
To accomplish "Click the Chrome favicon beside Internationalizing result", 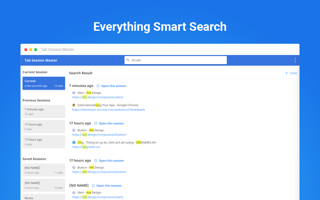I will [x=74, y=105].
